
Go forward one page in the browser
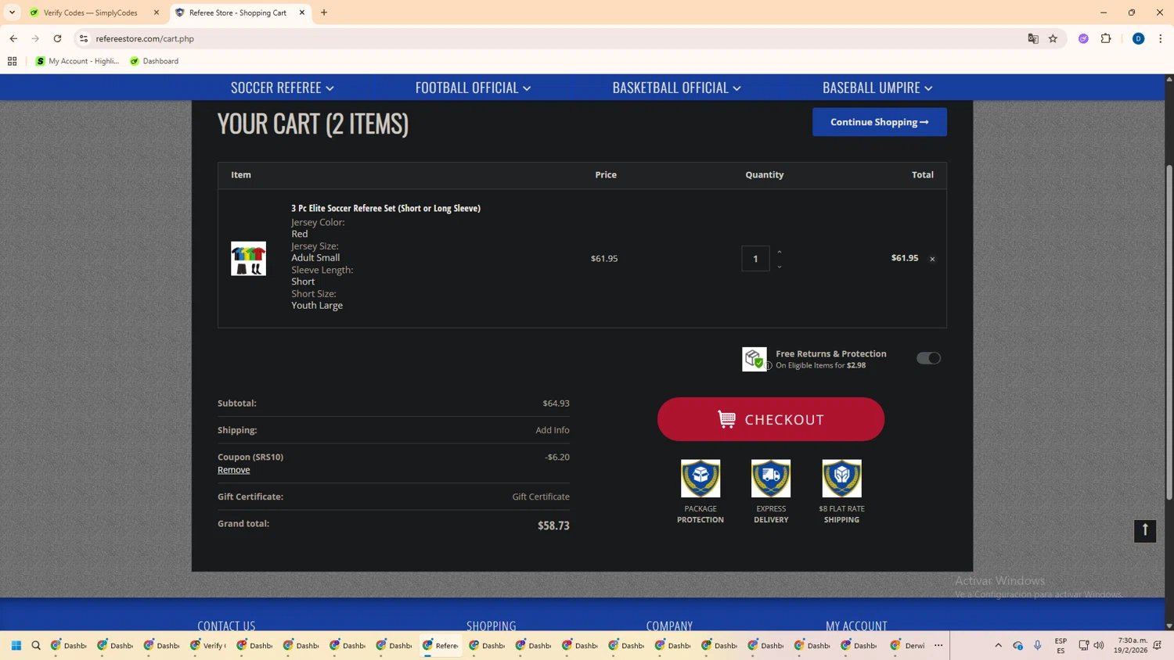[x=35, y=38]
